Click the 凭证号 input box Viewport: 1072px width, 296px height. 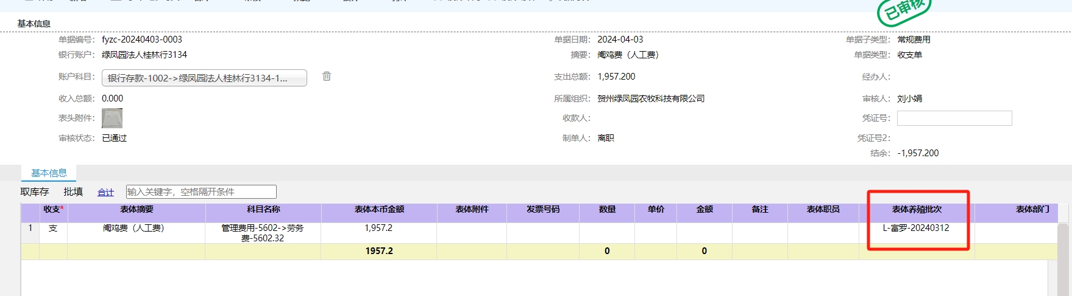[x=954, y=118]
